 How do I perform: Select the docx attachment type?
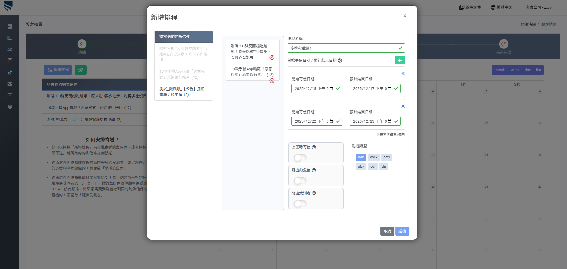tap(374, 157)
